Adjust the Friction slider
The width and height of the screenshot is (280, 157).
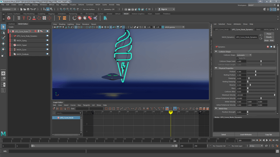click(x=255, y=72)
